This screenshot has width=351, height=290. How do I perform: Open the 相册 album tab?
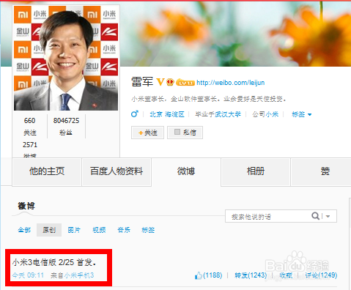[x=256, y=171]
